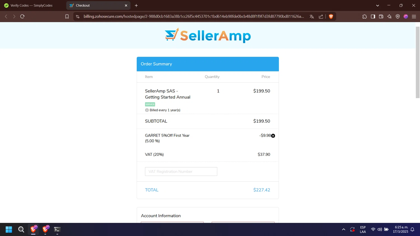Click the TOTAL $227.42 amount
420x236 pixels.
point(262,190)
